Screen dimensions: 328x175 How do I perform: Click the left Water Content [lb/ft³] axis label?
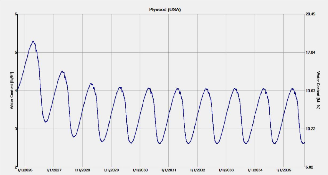[x=12, y=91]
